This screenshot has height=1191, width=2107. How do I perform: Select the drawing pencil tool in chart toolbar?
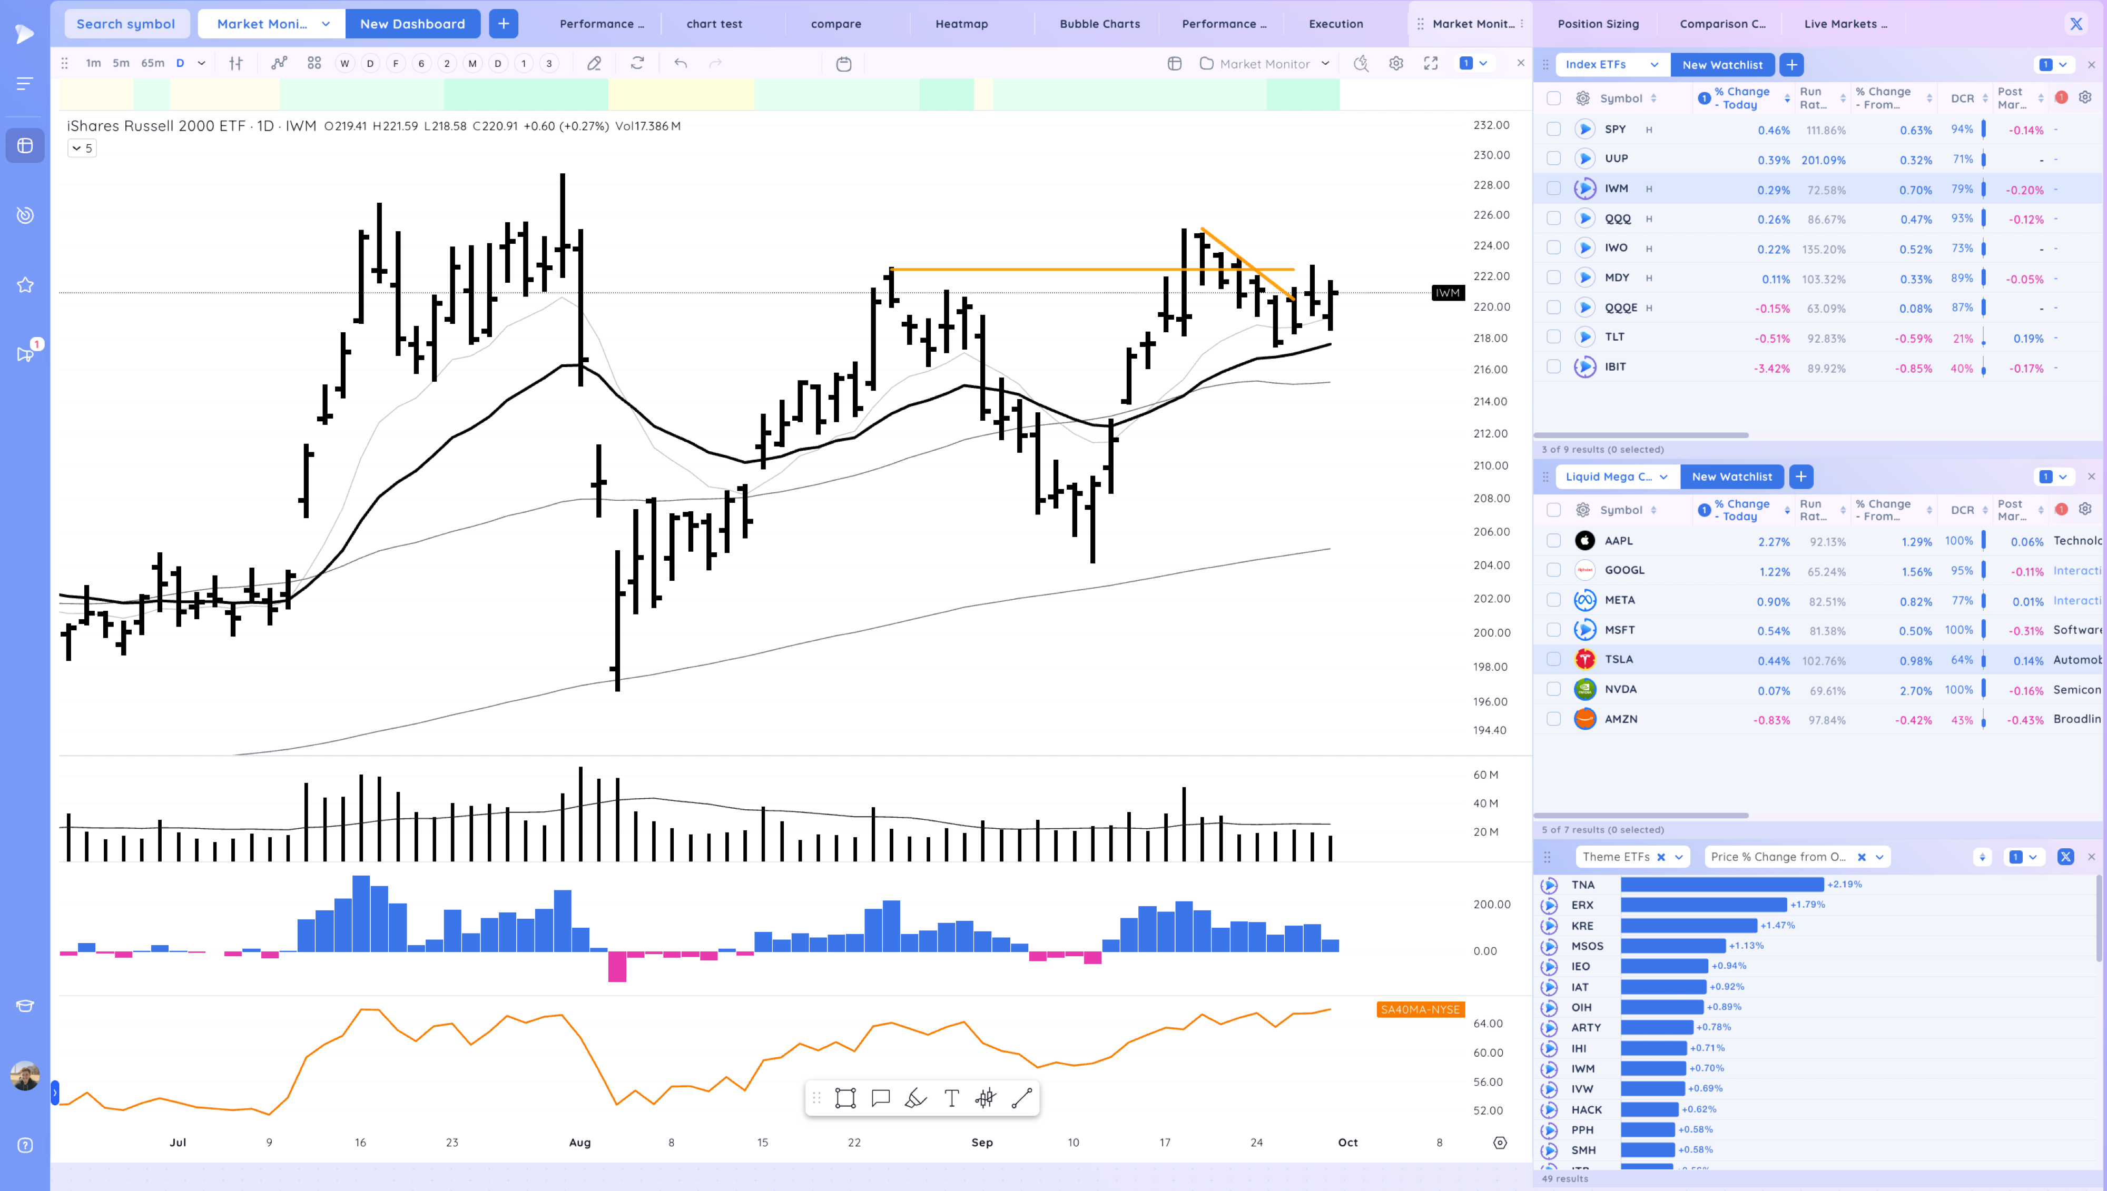tap(594, 63)
